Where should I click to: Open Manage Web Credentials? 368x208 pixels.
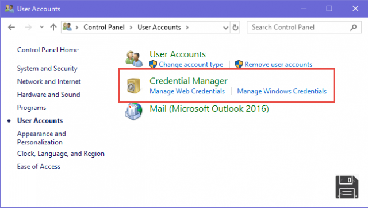[187, 91]
